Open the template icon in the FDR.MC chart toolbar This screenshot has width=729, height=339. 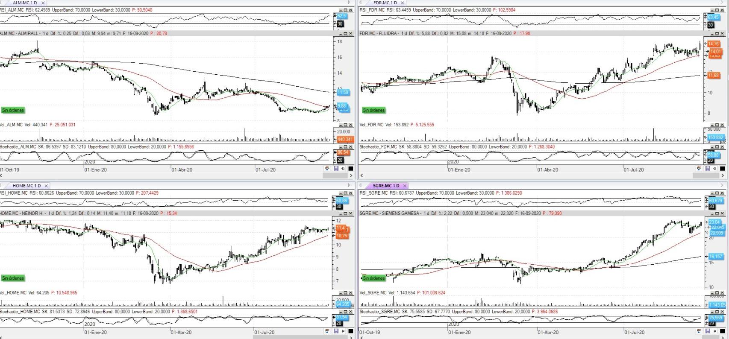(x=699, y=168)
